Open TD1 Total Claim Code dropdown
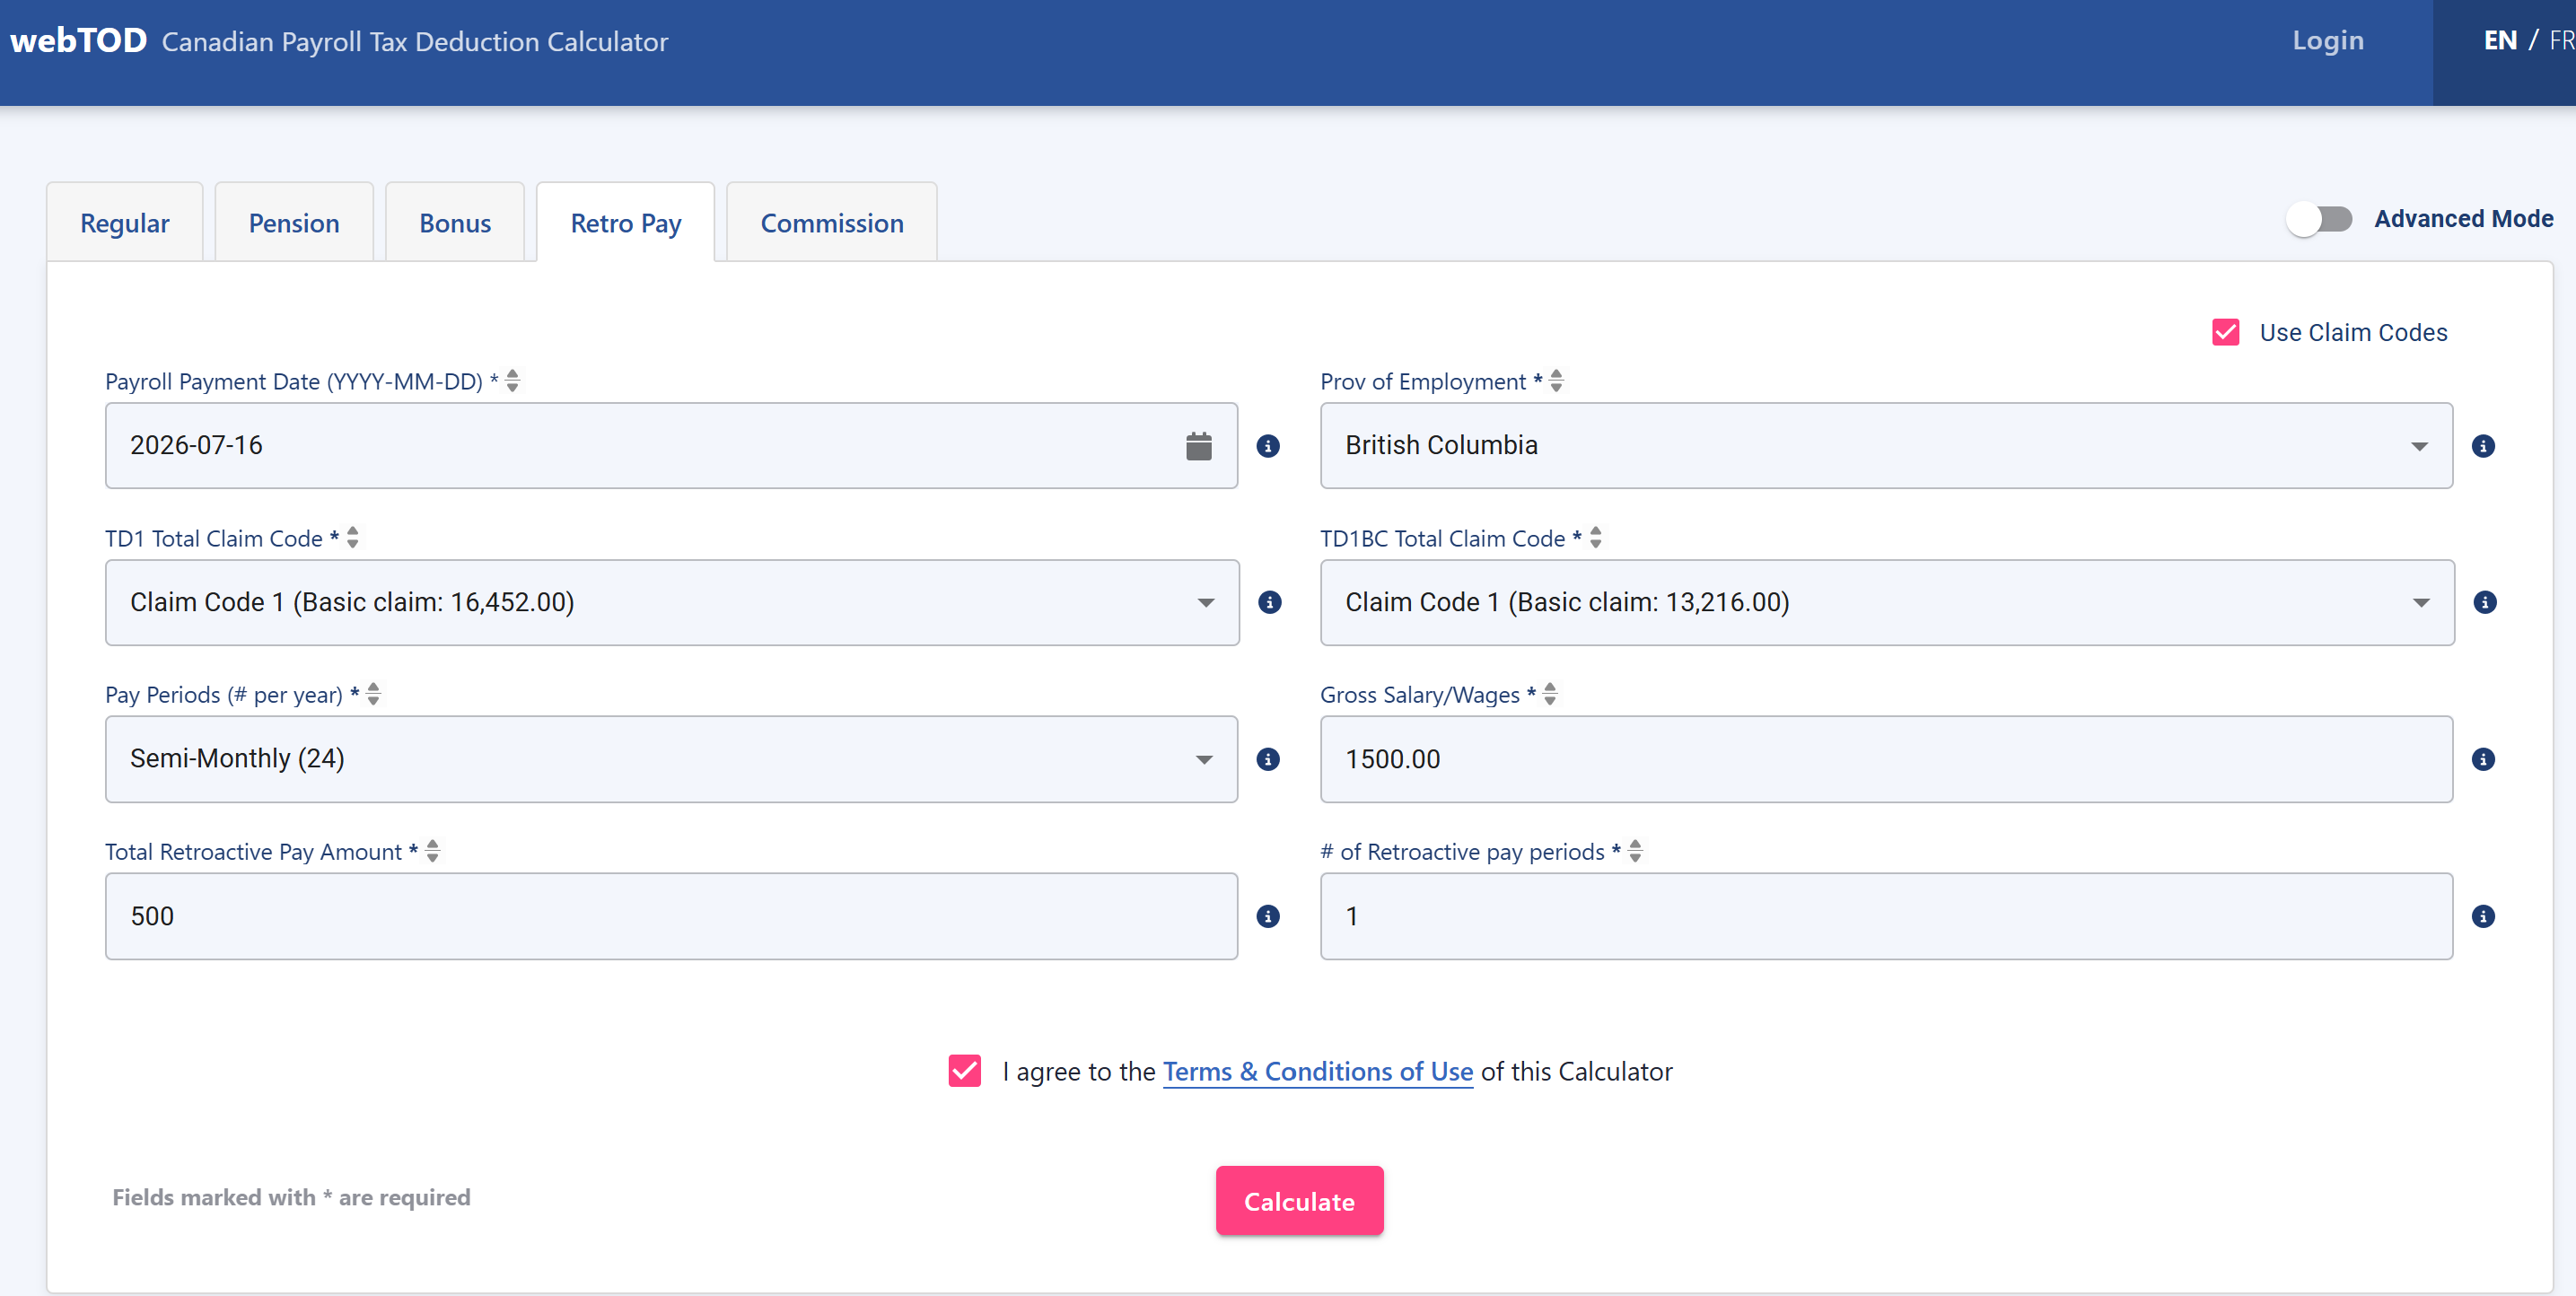This screenshot has height=1296, width=2576. tap(672, 602)
